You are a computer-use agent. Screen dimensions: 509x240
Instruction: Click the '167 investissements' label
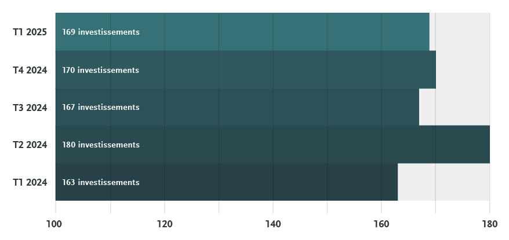[x=101, y=107]
